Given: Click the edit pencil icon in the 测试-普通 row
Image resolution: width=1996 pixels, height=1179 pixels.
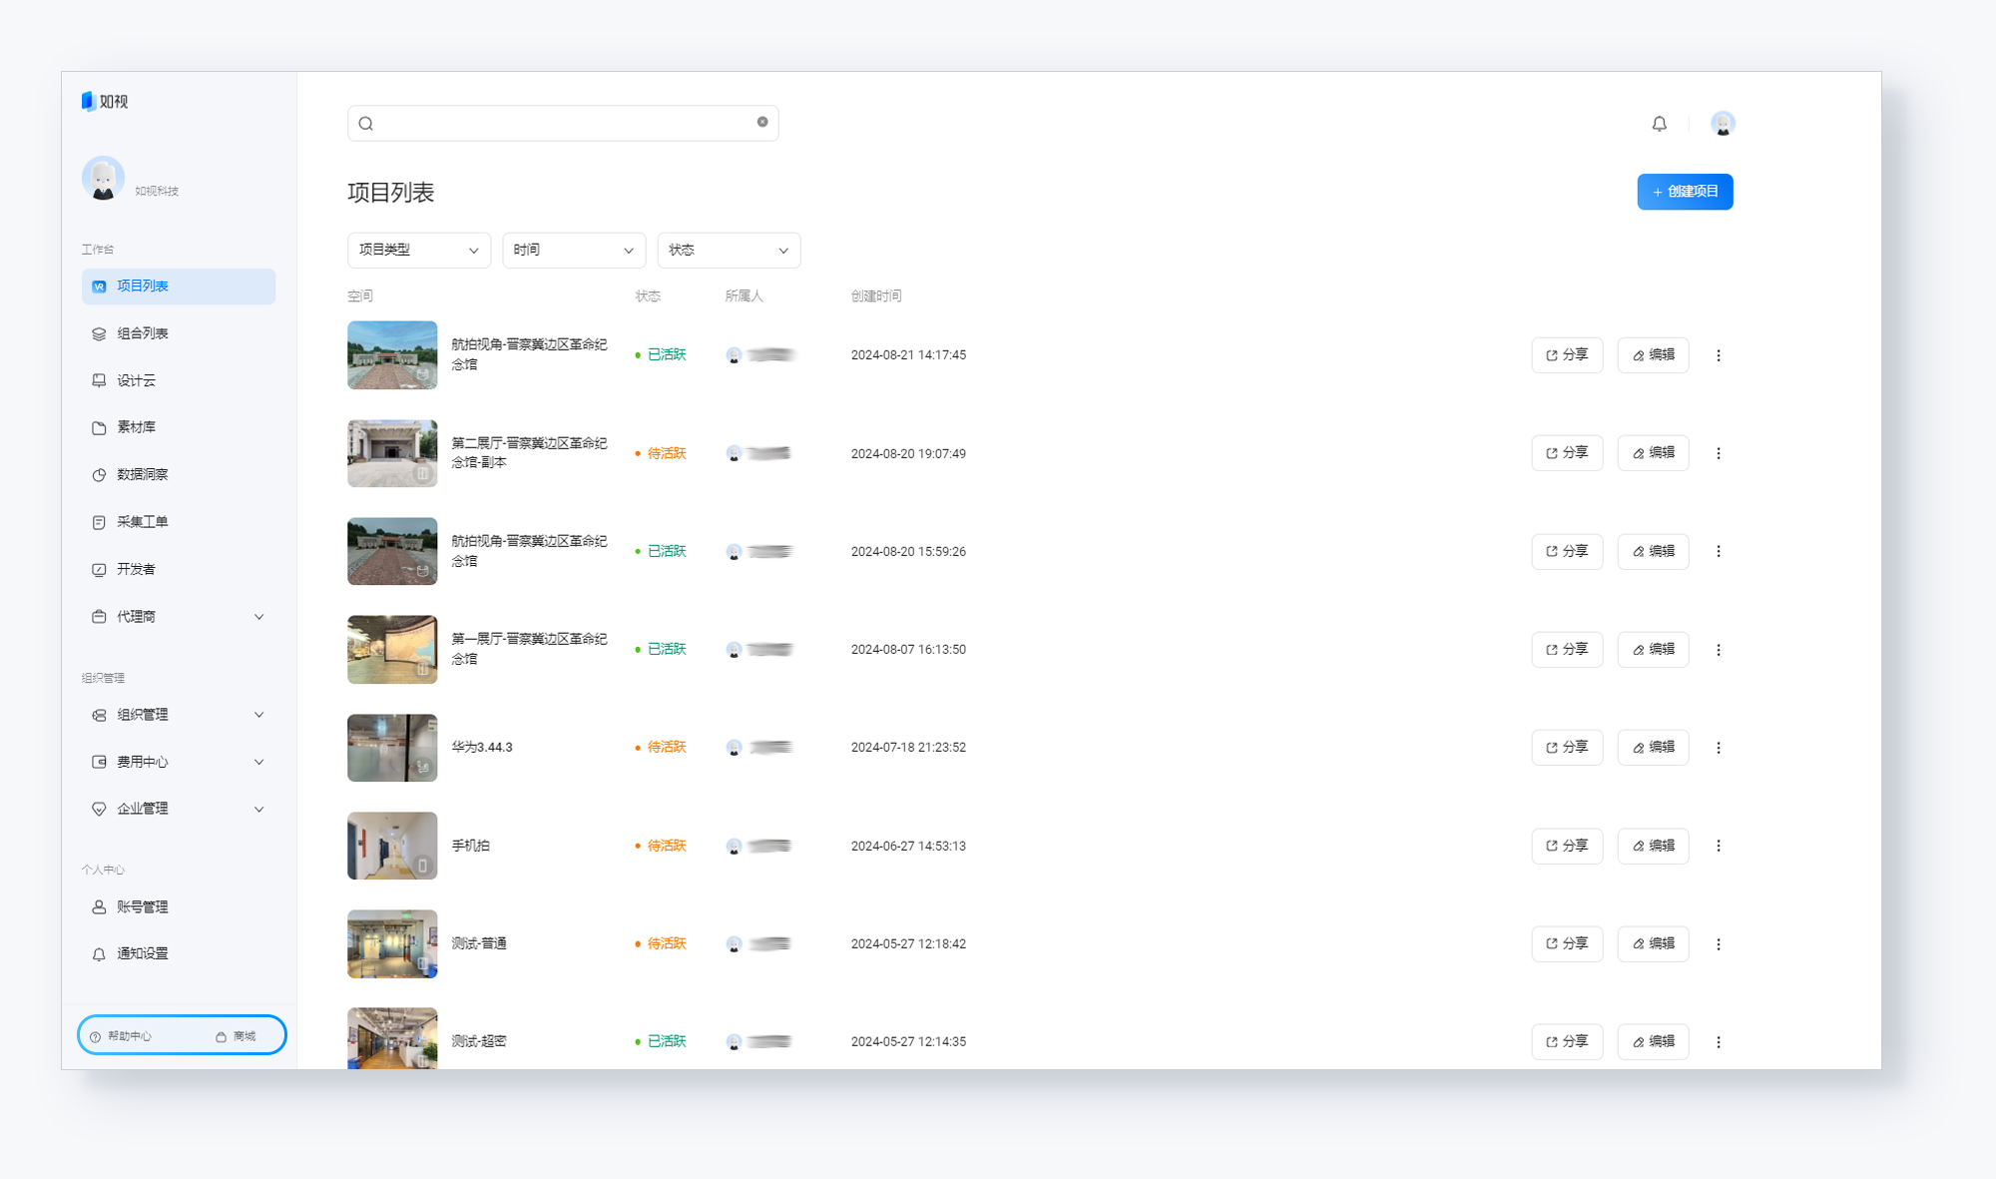Looking at the screenshot, I should coord(1638,944).
